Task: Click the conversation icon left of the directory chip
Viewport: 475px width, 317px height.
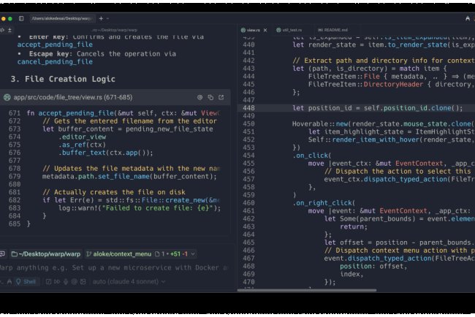Action: click(2, 254)
